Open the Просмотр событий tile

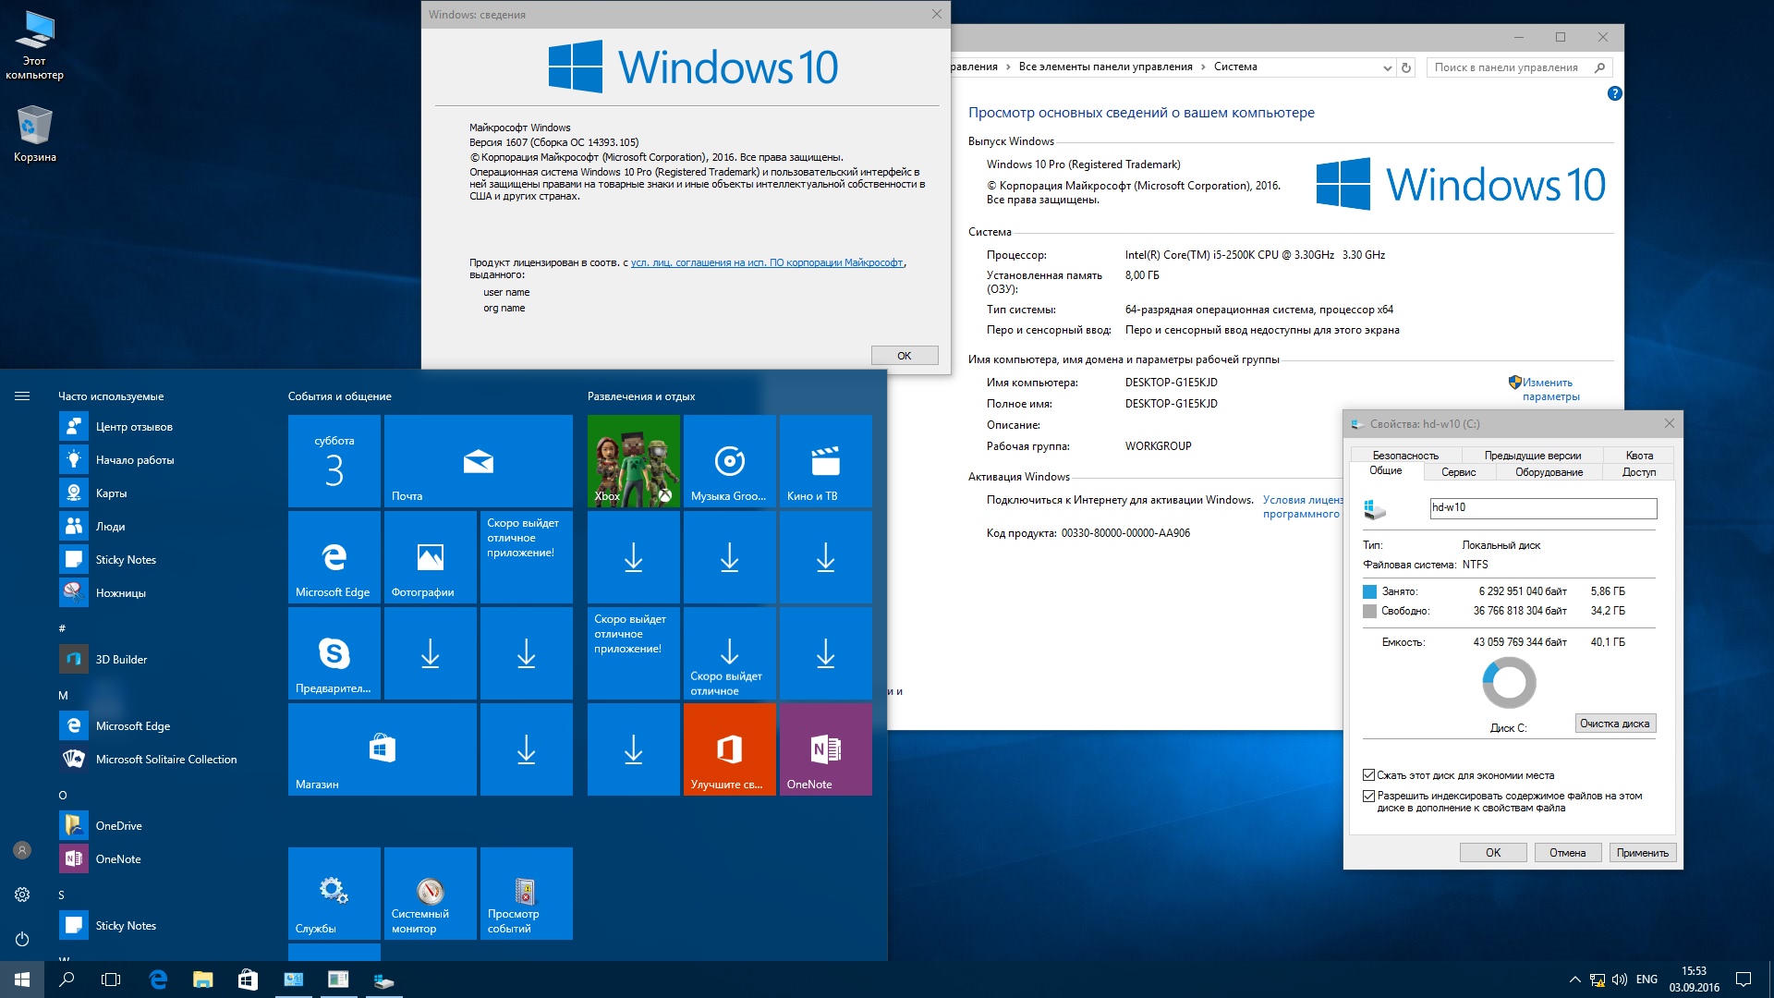pyautogui.click(x=526, y=893)
